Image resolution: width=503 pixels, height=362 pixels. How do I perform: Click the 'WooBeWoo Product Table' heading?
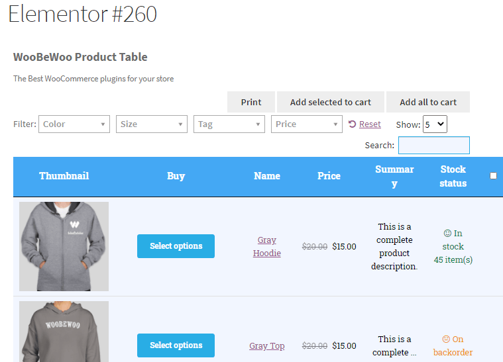80,57
